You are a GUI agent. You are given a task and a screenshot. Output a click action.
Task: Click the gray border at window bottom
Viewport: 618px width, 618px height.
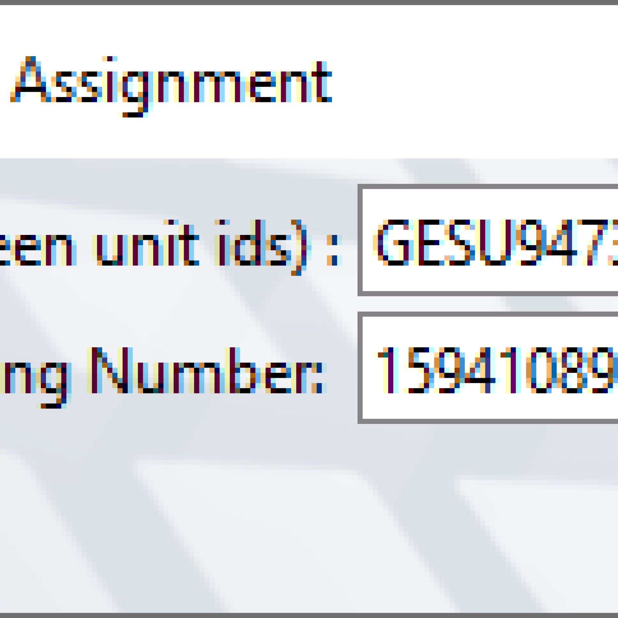(309, 615)
